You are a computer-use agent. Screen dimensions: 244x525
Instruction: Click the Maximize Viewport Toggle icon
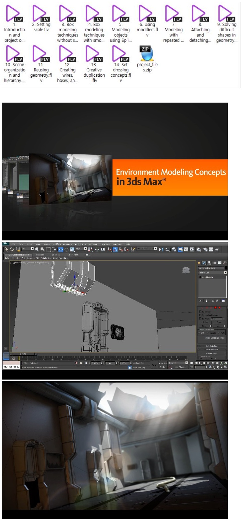(x=225, y=367)
